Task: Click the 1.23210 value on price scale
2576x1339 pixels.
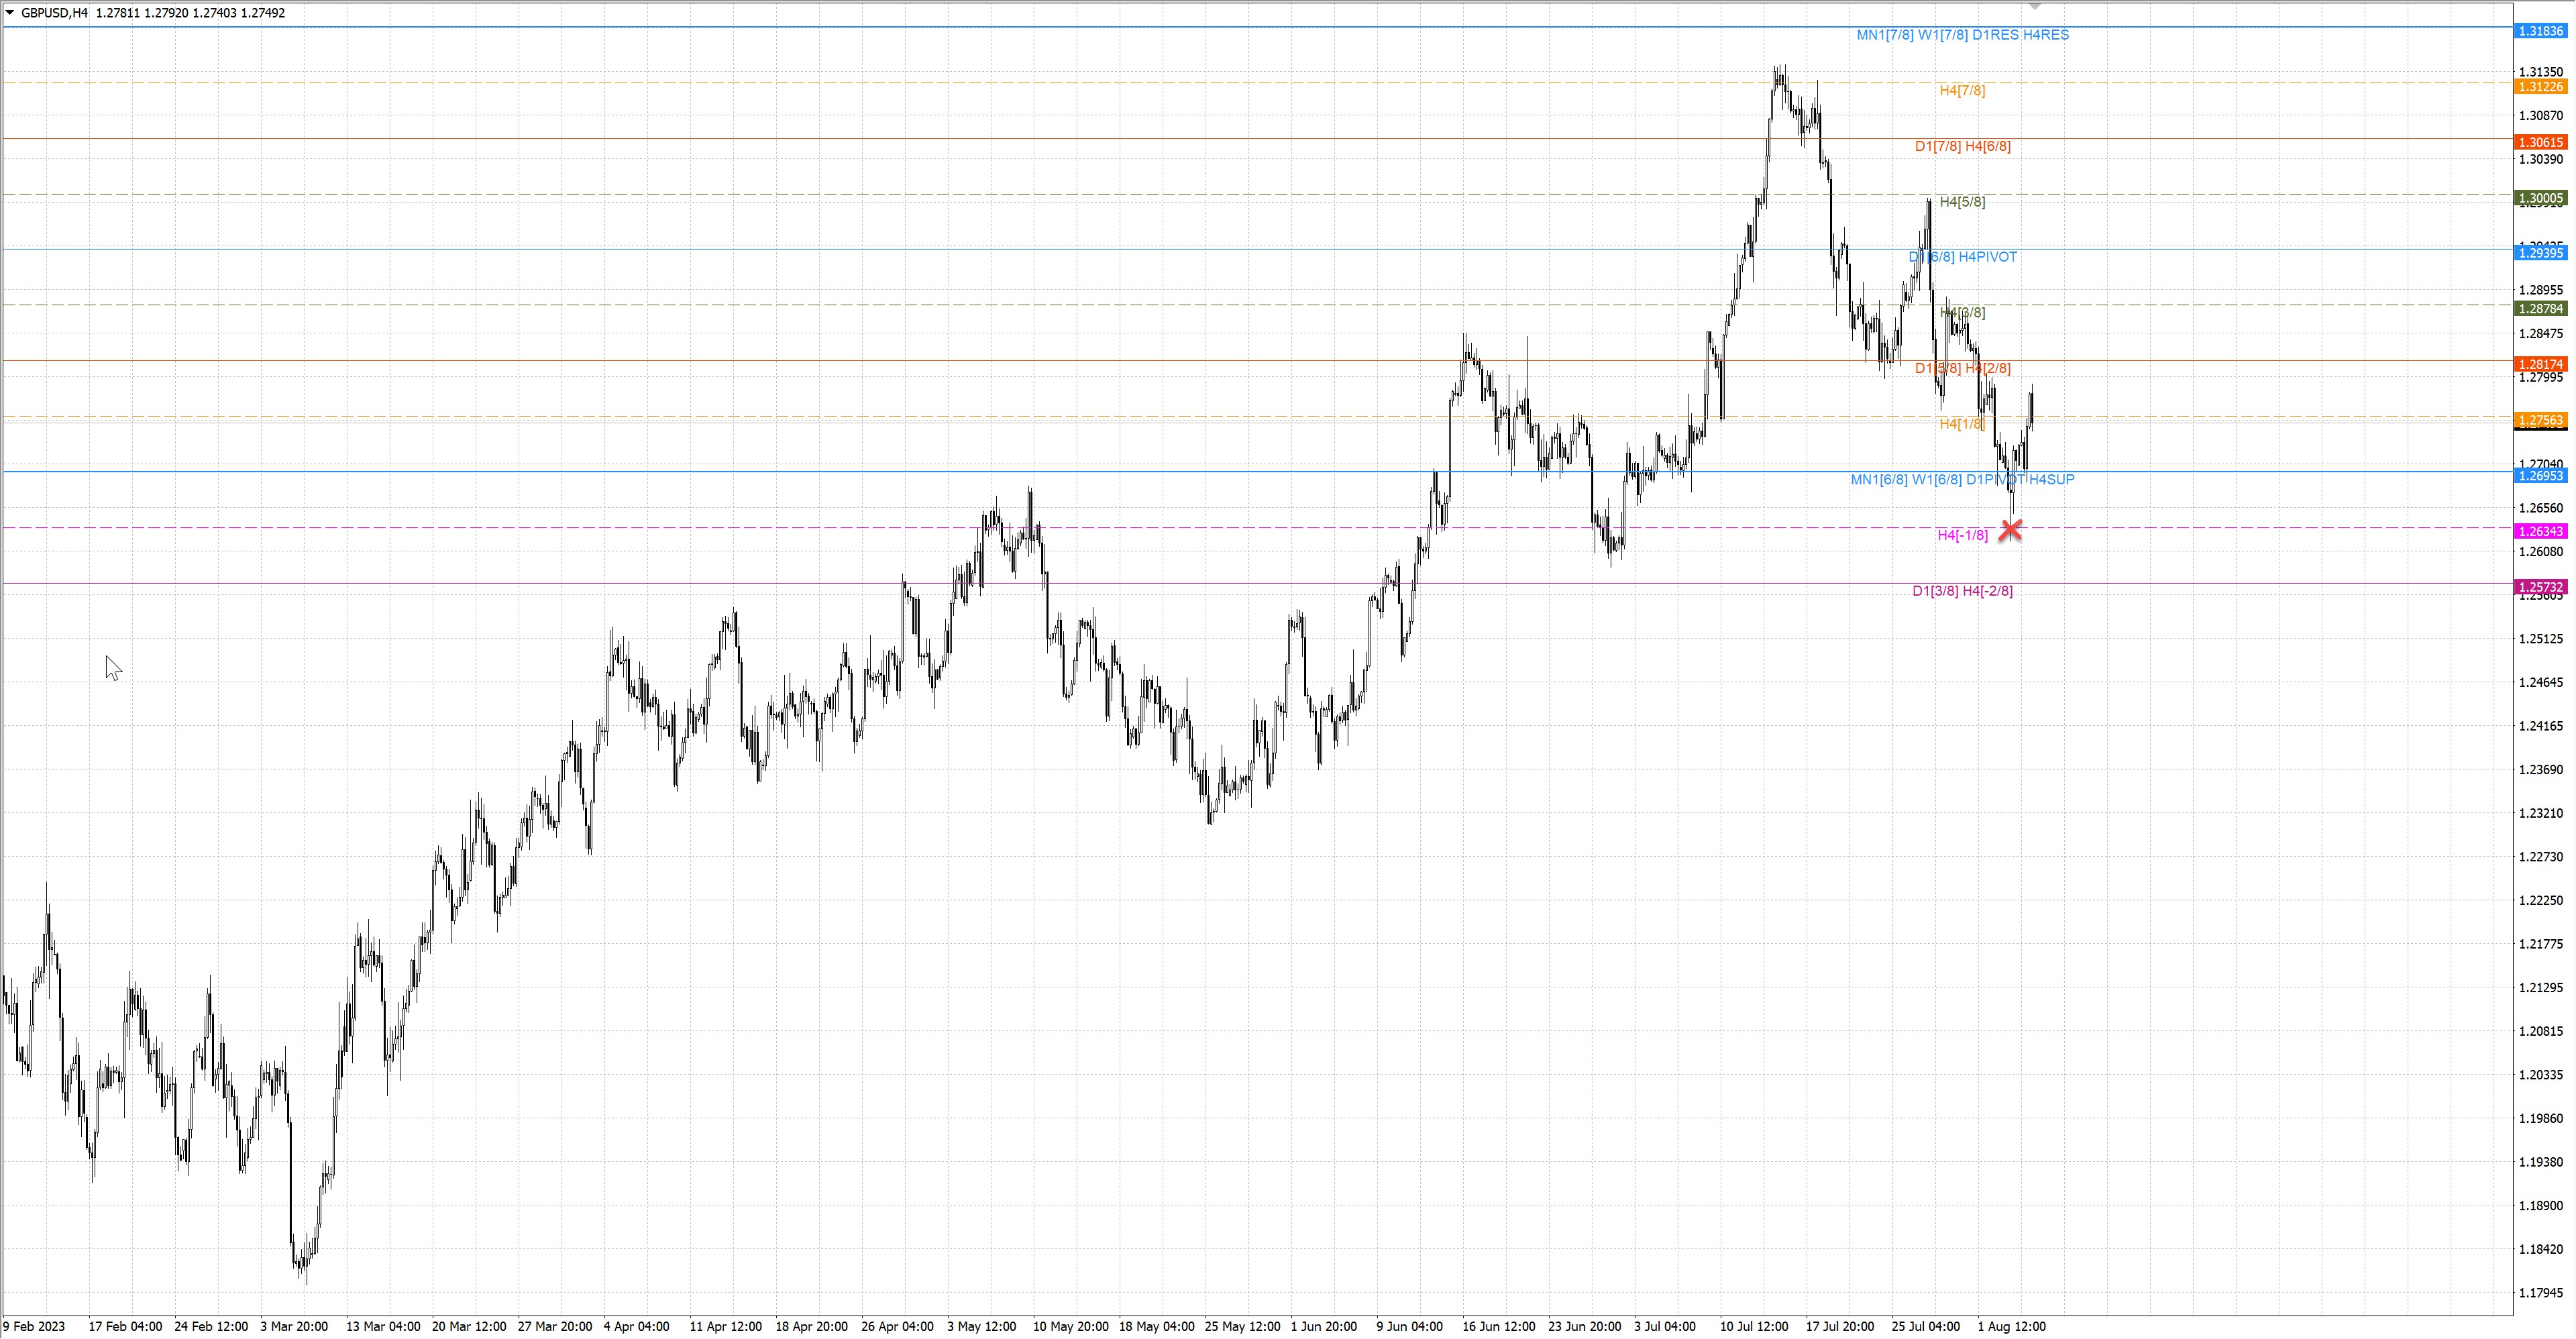Action: tap(2540, 813)
